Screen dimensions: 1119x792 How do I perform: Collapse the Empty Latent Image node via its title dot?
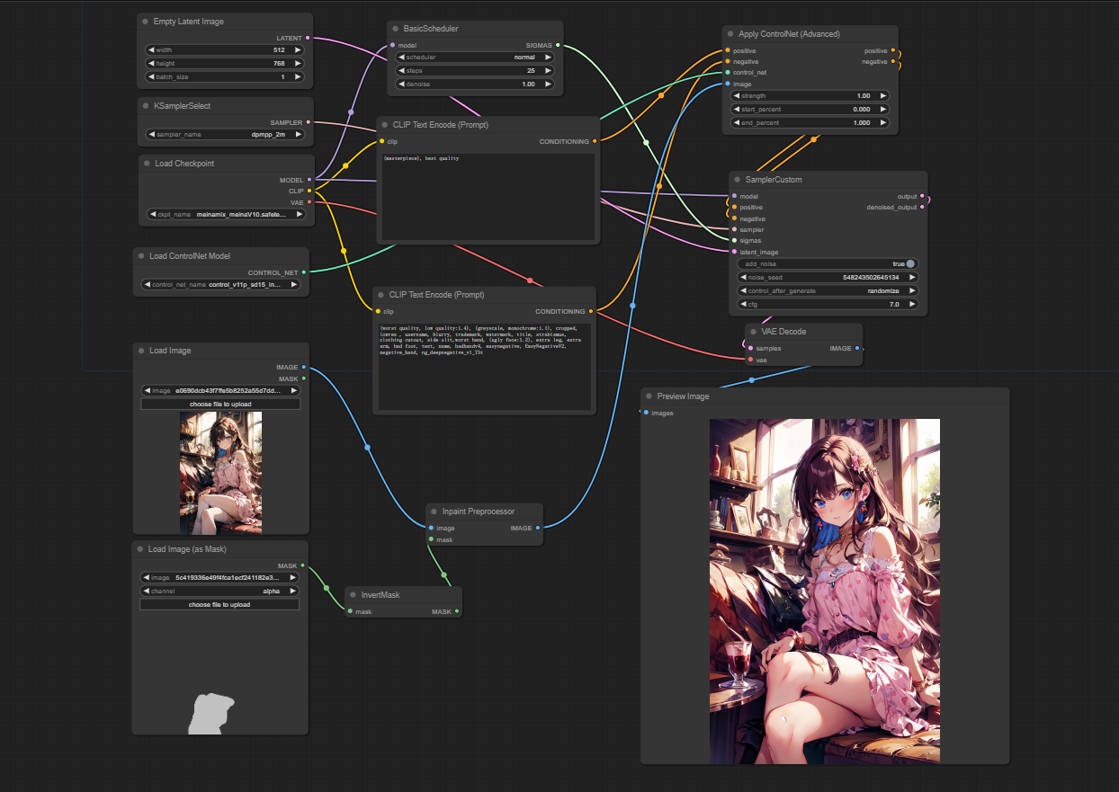(145, 22)
